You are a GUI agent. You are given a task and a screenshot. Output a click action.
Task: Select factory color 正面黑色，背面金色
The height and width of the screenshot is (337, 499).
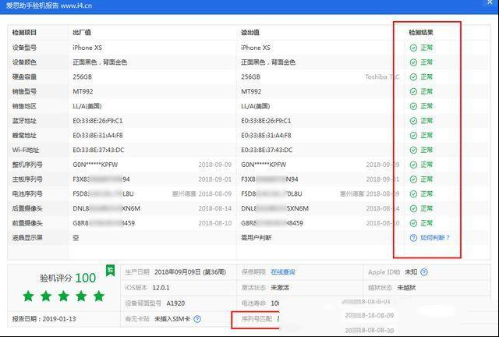[100, 62]
